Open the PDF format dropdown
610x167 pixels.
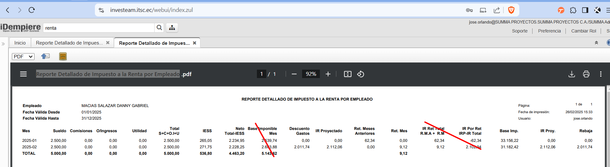[23, 56]
